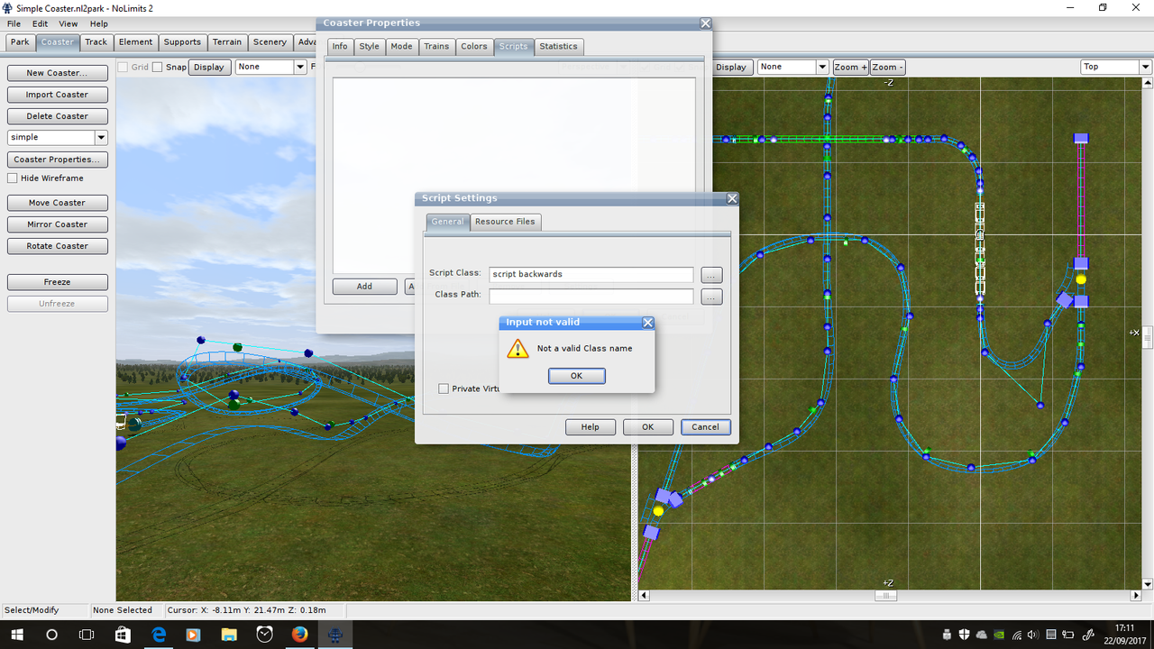This screenshot has height=649, width=1154.
Task: Open right view None dropdown
Action: coord(821,67)
